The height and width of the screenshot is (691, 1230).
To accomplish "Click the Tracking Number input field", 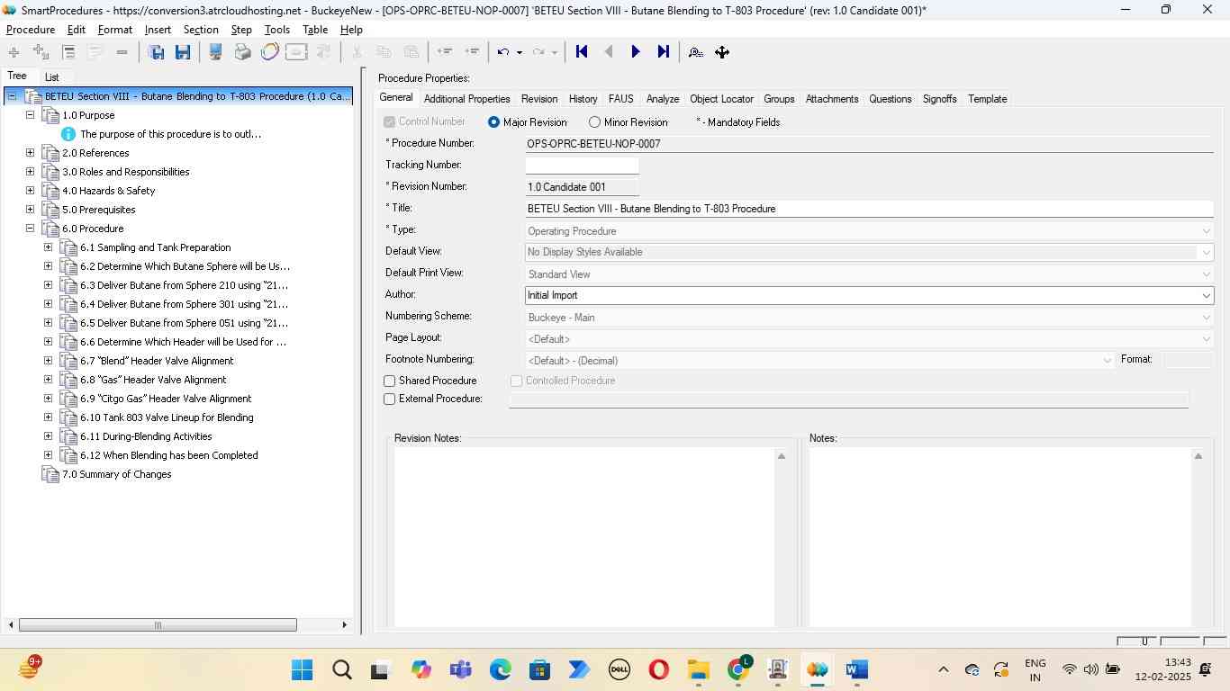I will (x=582, y=166).
